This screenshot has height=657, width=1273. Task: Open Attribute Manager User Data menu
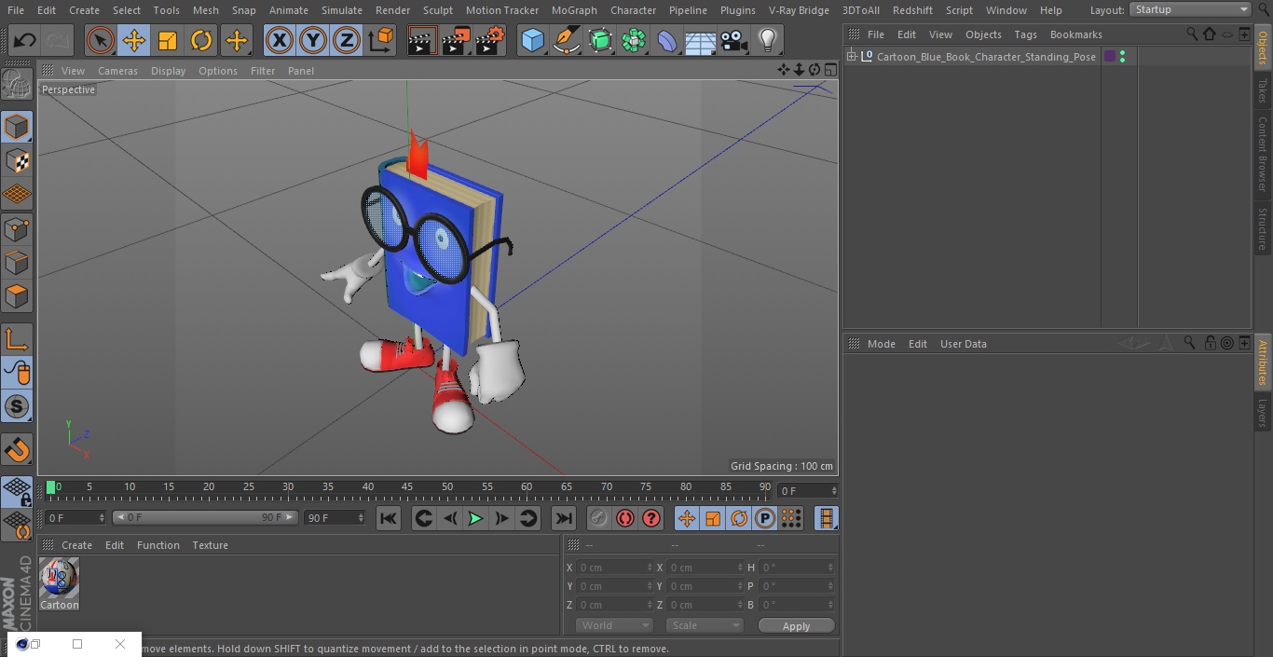coord(963,344)
